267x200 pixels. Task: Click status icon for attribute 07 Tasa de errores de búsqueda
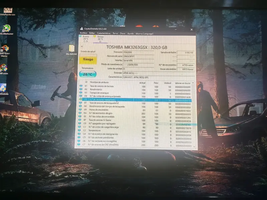click(80, 103)
